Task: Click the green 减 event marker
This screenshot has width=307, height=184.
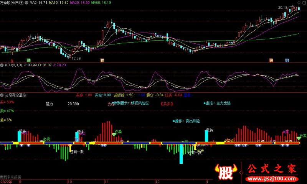Action: coord(28,60)
